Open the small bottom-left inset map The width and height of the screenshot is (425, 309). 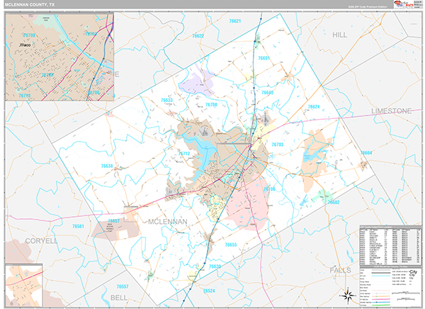point(24,286)
